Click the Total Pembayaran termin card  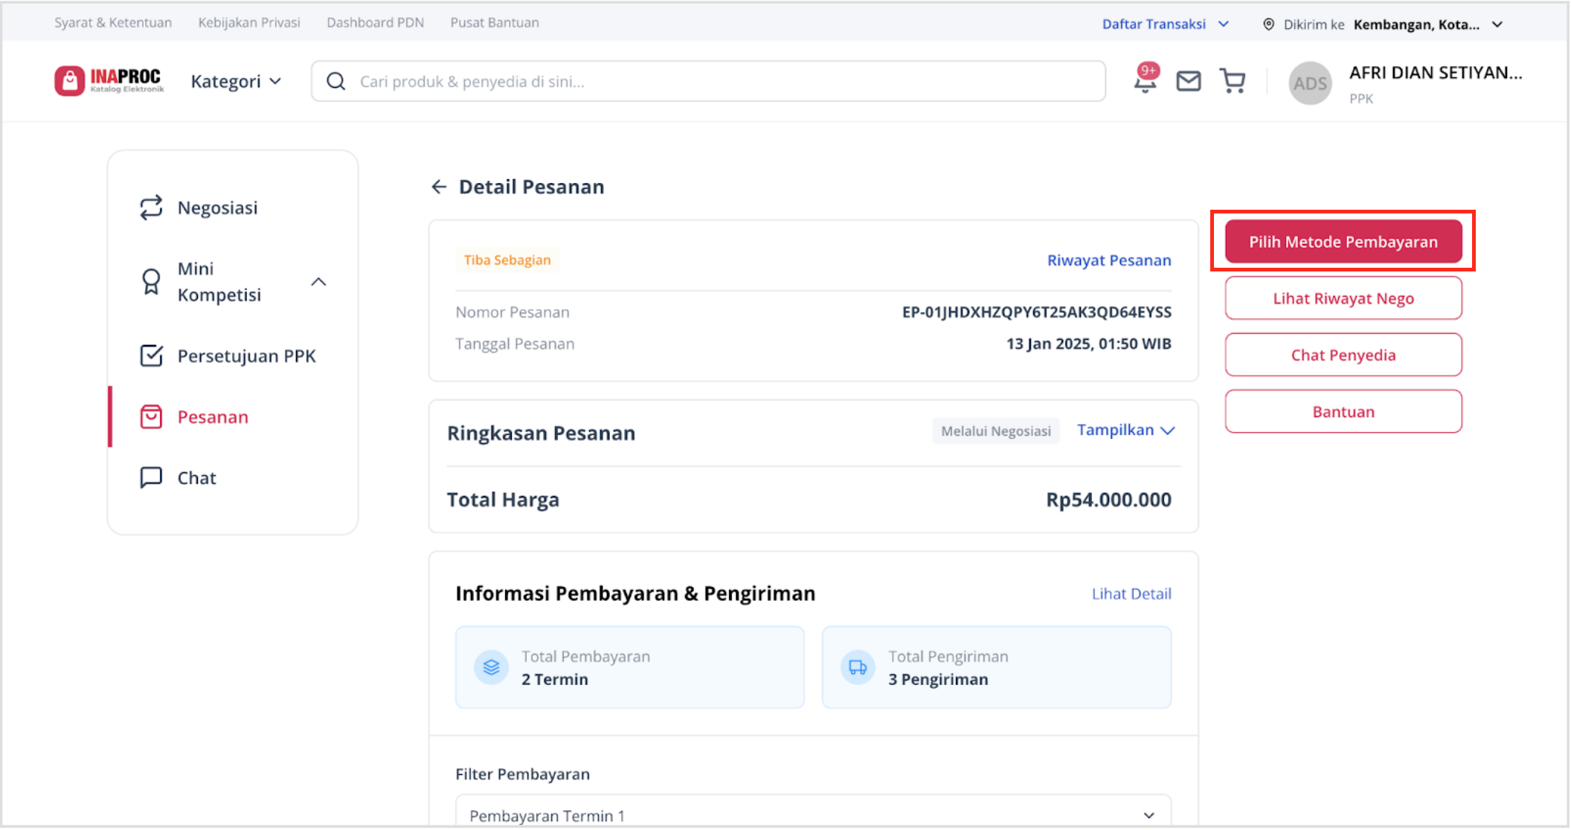click(629, 667)
